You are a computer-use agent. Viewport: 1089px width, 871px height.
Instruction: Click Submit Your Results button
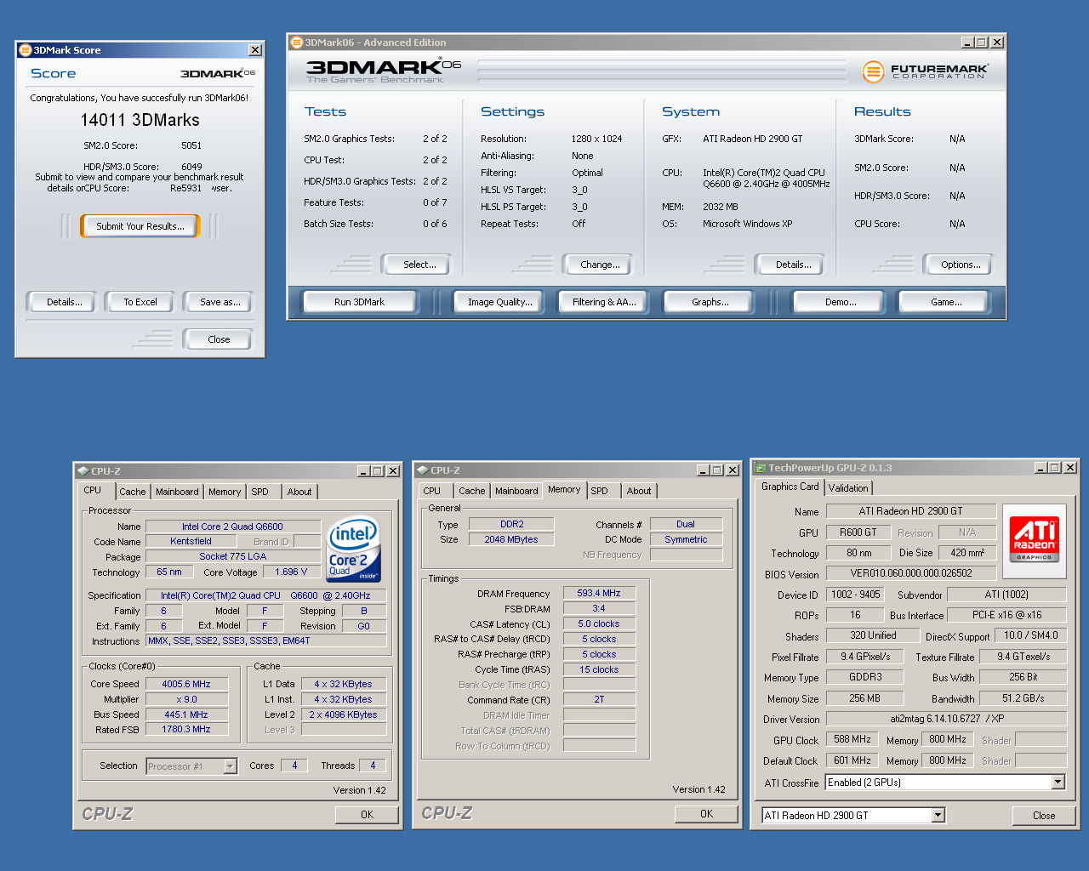click(140, 226)
